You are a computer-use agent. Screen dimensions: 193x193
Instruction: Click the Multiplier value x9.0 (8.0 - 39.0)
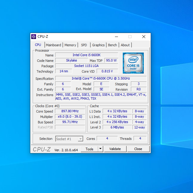tap(70, 116)
